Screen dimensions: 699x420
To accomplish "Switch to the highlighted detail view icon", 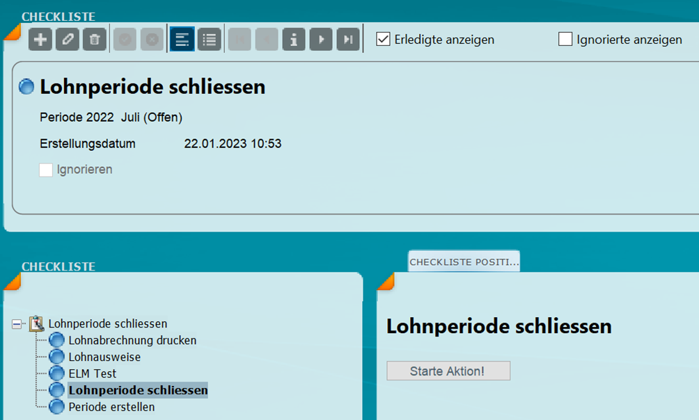I will click(182, 40).
